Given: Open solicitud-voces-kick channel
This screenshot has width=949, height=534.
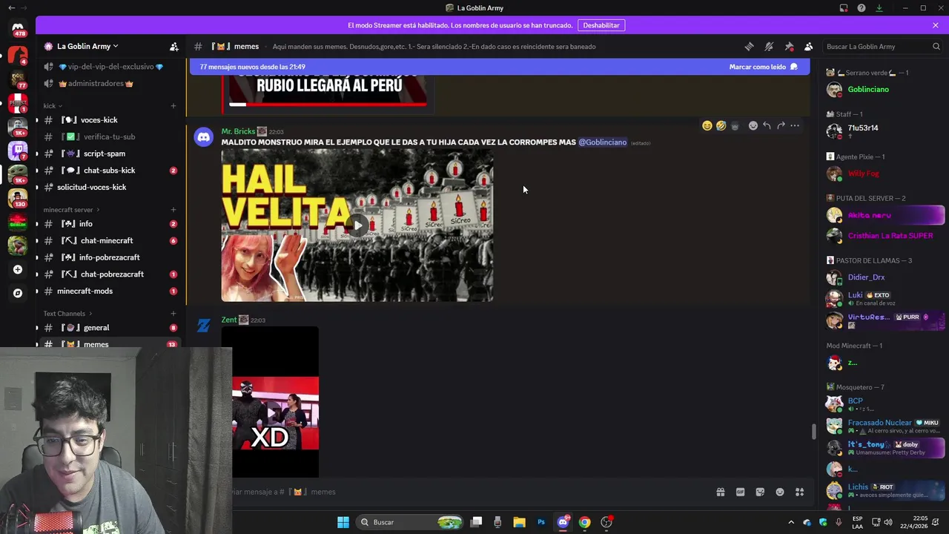Looking at the screenshot, I should (109, 187).
